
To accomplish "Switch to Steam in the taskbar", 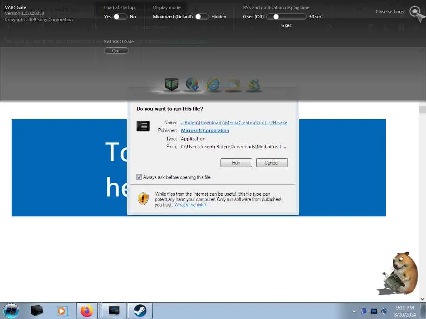I will click(x=140, y=311).
